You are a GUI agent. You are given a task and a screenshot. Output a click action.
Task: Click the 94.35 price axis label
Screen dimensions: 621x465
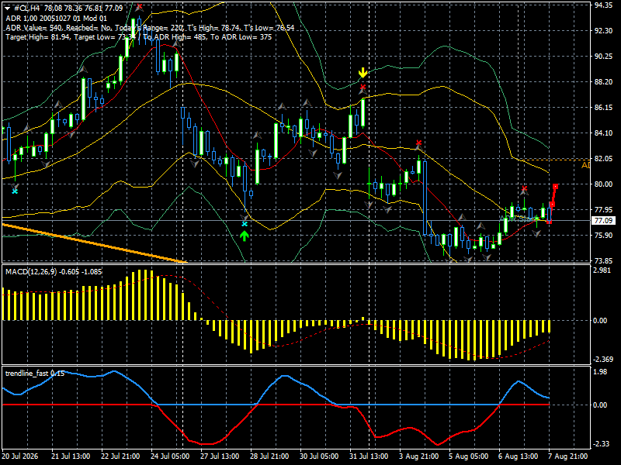click(603, 5)
